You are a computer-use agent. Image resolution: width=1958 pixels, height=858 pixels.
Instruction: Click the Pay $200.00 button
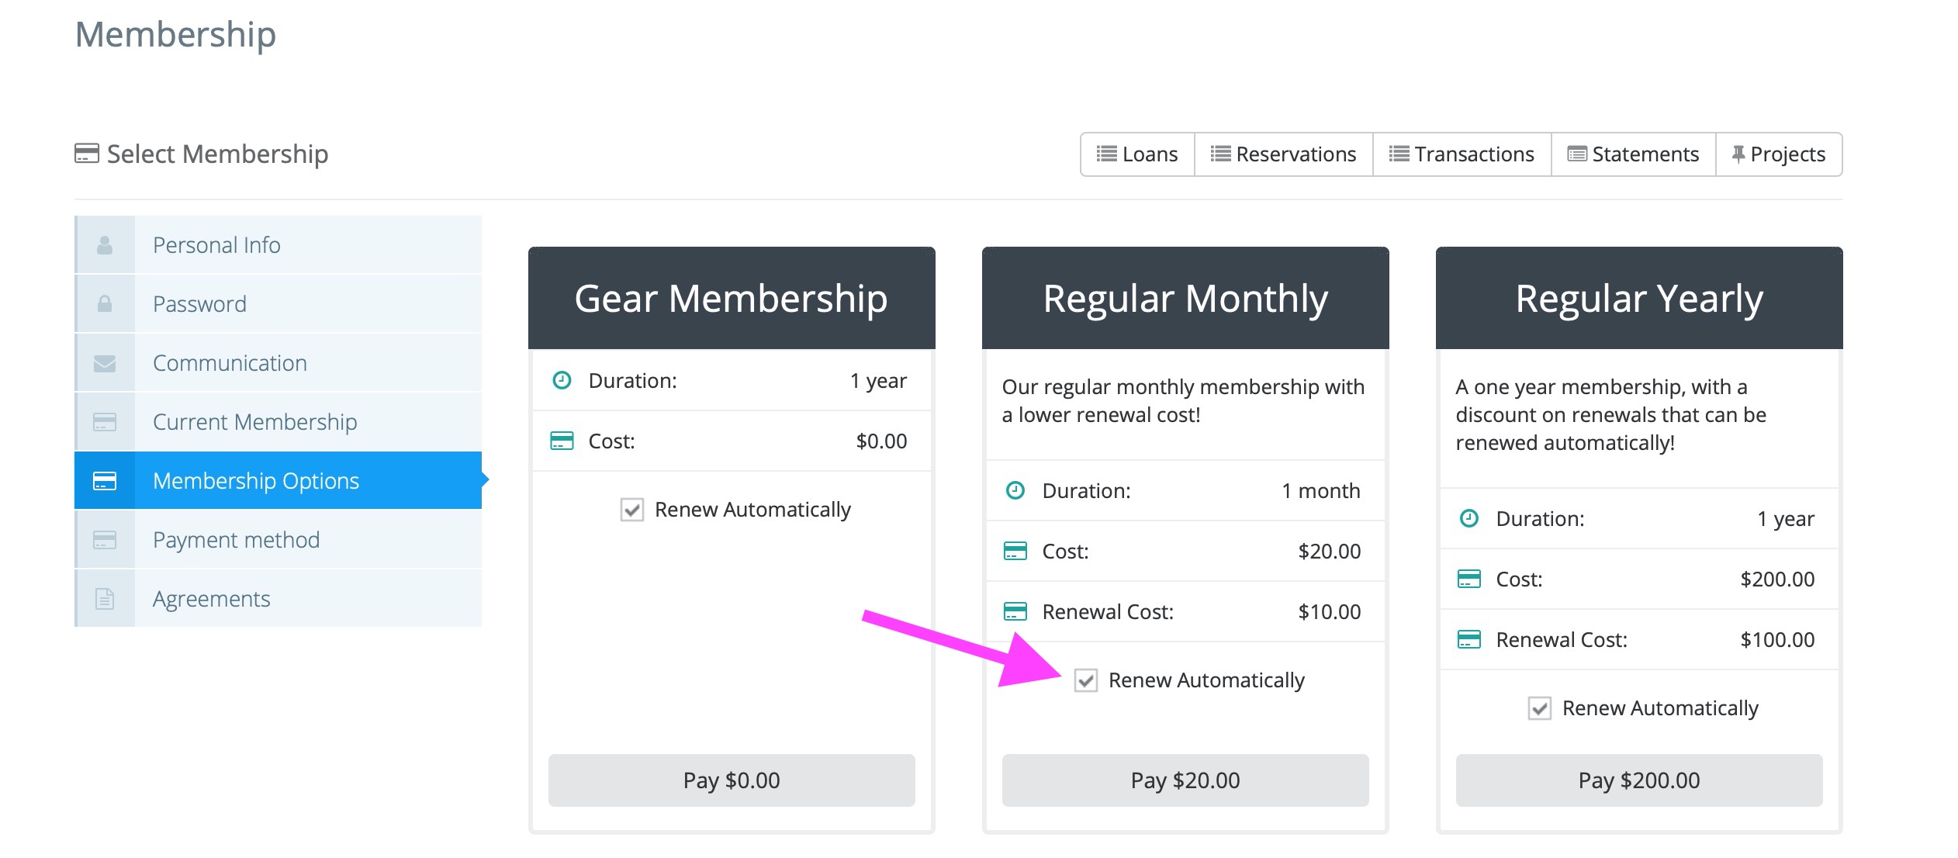point(1639,780)
